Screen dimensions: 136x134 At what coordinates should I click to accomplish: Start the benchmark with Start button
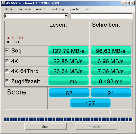coord(45,126)
